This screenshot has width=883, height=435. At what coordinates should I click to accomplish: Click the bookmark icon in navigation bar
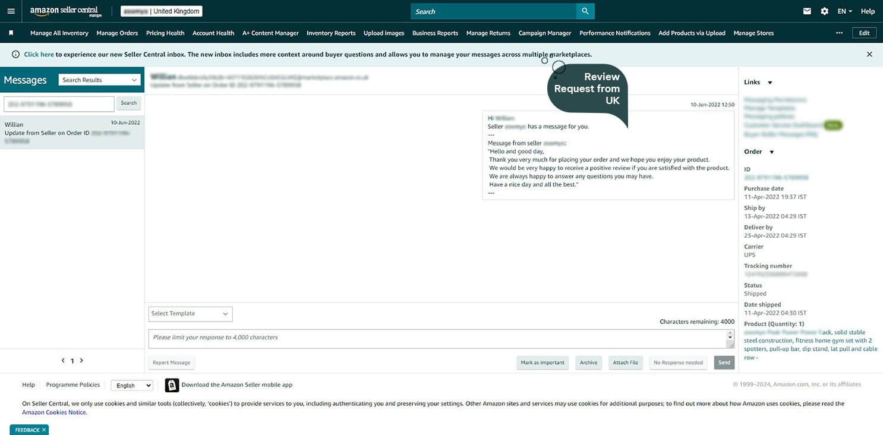click(11, 33)
